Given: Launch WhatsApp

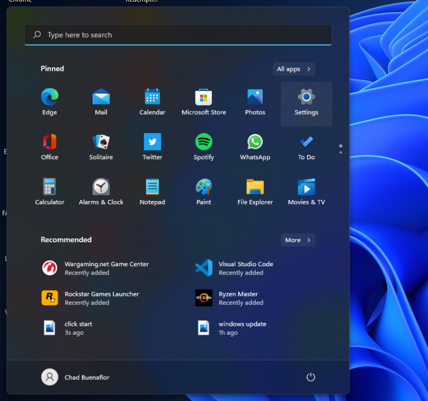Looking at the screenshot, I should coord(255,147).
